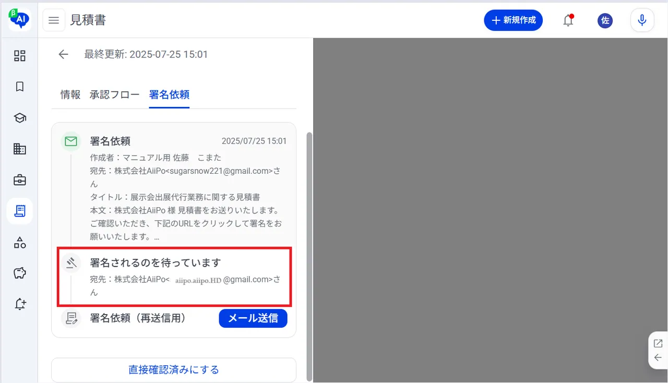The height and width of the screenshot is (383, 668).
Task: Switch to the 承認フロー tab
Action: 115,94
